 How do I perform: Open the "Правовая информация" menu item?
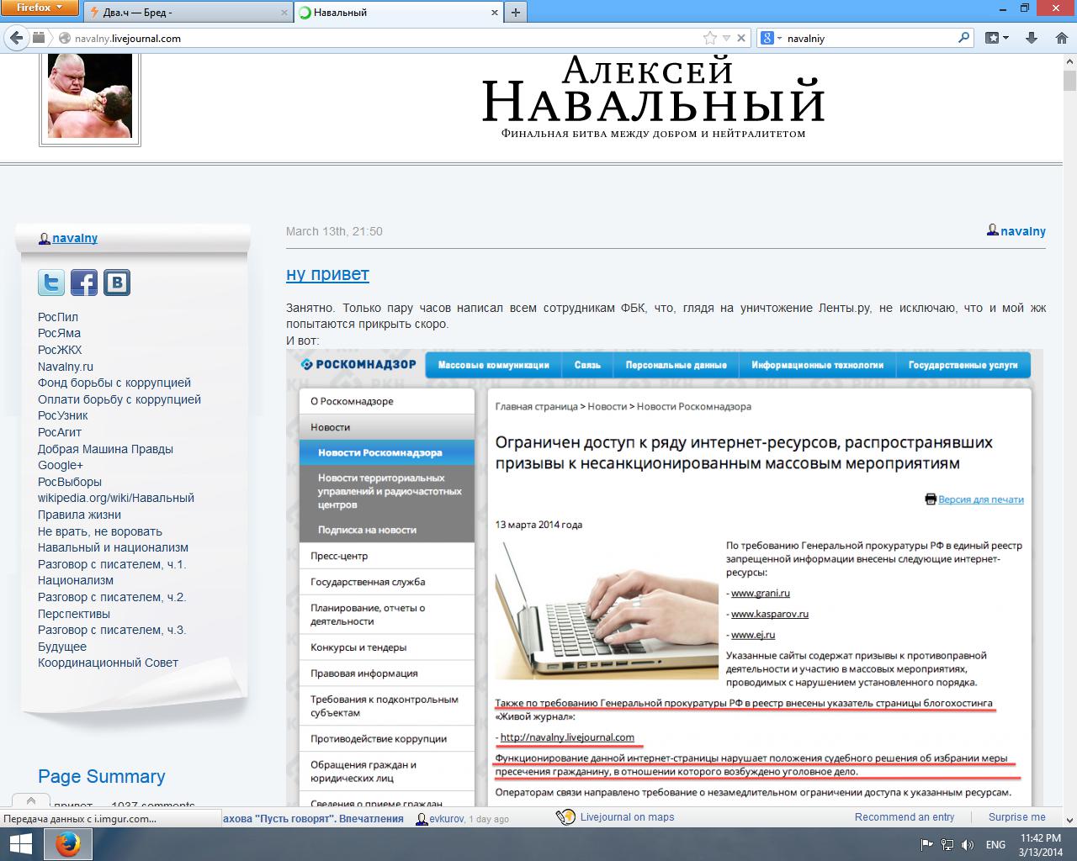[x=387, y=673]
